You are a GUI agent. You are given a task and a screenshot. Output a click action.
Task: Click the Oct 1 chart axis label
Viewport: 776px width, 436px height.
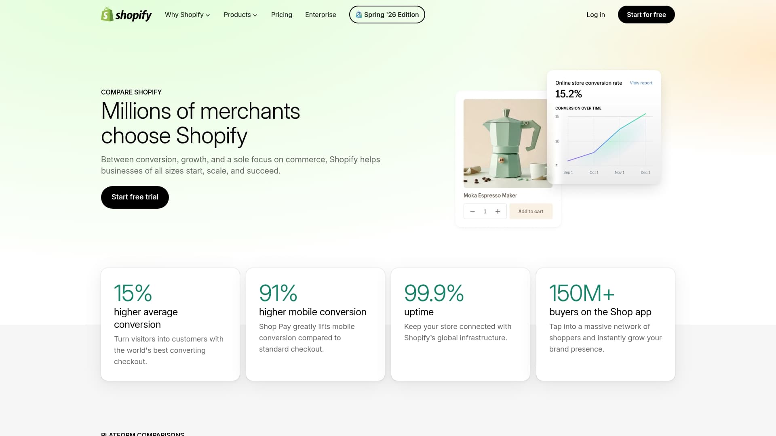(594, 172)
